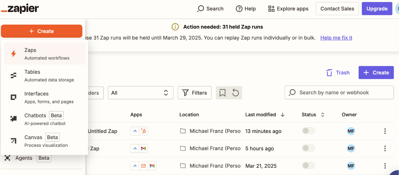This screenshot has height=175, width=399.
Task: Open more options for 13 minutes ago Zap
Action: point(385,131)
